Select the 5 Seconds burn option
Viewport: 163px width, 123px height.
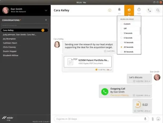[128, 38]
